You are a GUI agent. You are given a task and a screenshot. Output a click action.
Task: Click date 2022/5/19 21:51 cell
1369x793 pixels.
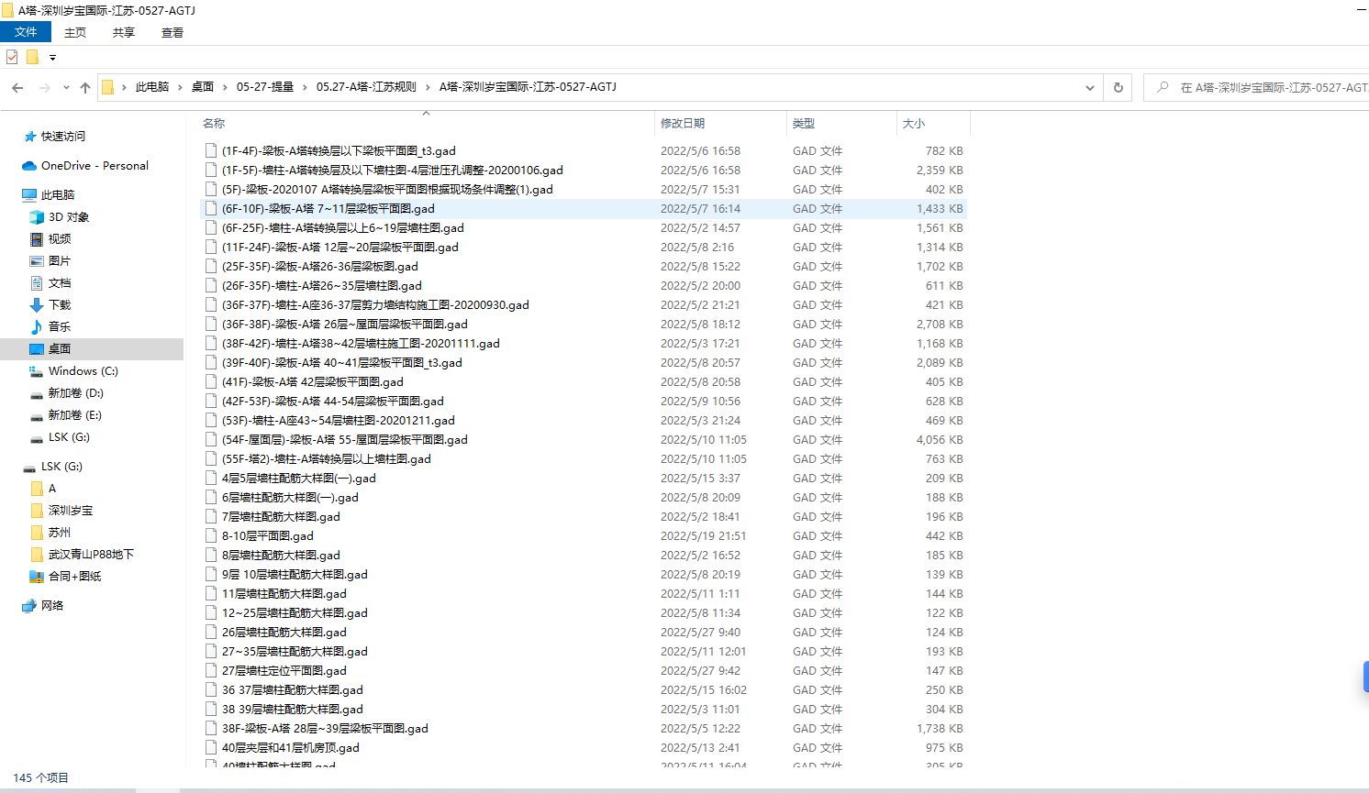click(703, 535)
